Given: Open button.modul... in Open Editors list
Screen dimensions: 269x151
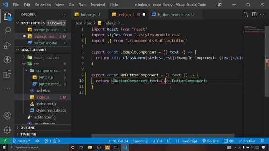Looking at the screenshot, I should click(43, 43).
